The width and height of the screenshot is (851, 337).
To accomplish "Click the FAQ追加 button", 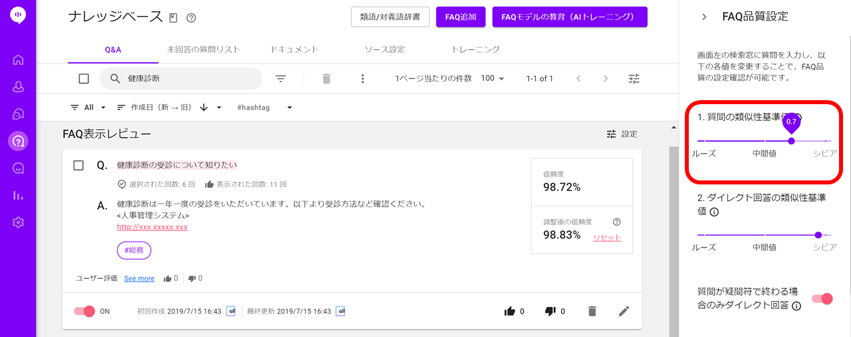I will coord(461,17).
